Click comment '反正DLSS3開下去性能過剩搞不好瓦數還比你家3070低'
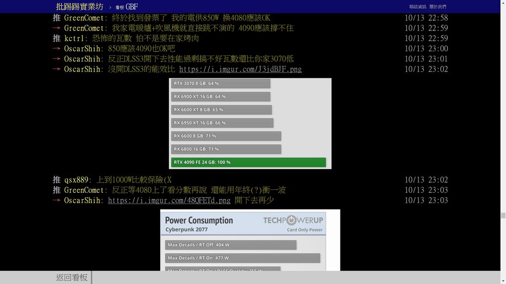This screenshot has height=284, width=506. [201, 59]
